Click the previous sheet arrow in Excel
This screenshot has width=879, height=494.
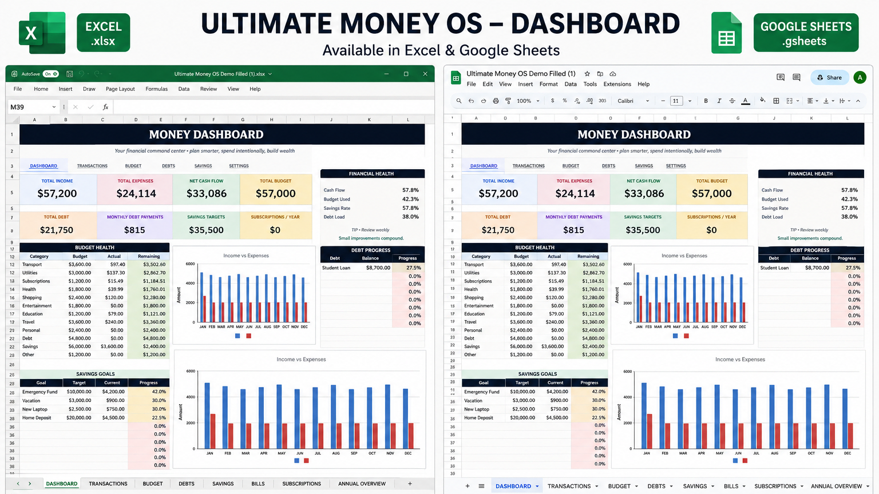[x=18, y=484]
